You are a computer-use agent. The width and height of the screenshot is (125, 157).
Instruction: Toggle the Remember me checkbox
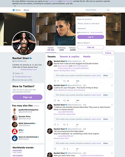tap(78, 32)
